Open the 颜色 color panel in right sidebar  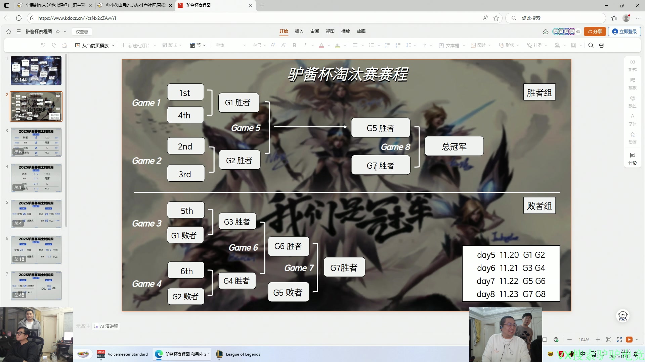point(632,101)
